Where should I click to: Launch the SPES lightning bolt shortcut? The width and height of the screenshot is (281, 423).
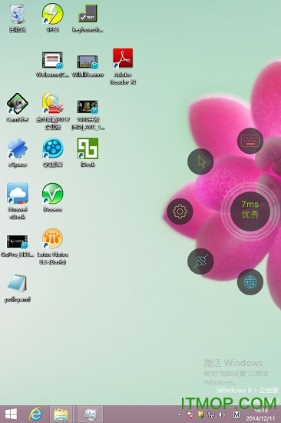point(52,18)
